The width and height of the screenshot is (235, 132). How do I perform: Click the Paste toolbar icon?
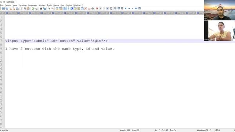[29, 8]
